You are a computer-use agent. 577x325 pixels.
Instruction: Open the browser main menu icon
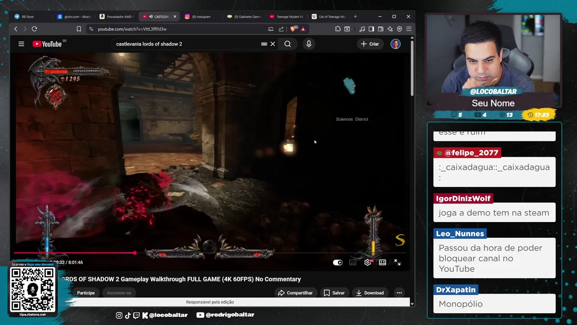[409, 29]
